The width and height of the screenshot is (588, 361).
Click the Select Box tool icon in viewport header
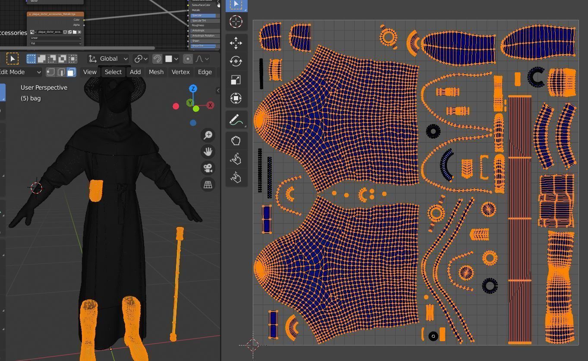click(x=13, y=59)
